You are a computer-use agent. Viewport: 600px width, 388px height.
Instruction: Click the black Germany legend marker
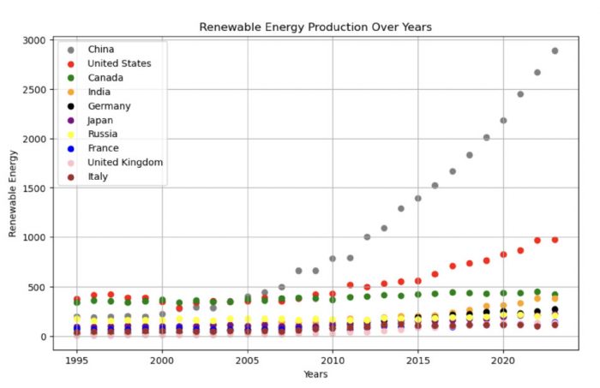pyautogui.click(x=71, y=106)
